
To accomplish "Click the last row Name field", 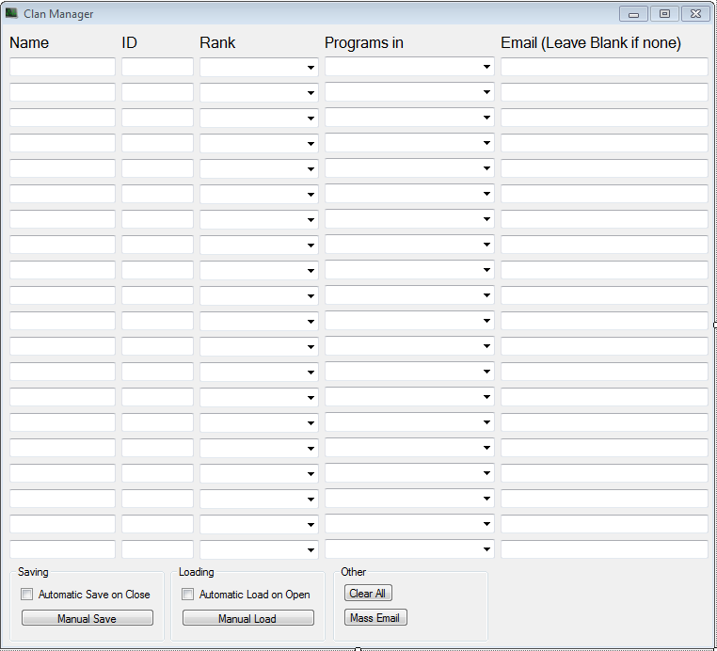I will [x=62, y=549].
